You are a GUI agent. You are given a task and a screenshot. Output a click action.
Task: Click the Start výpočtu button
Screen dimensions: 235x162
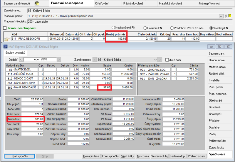[x=19, y=156]
